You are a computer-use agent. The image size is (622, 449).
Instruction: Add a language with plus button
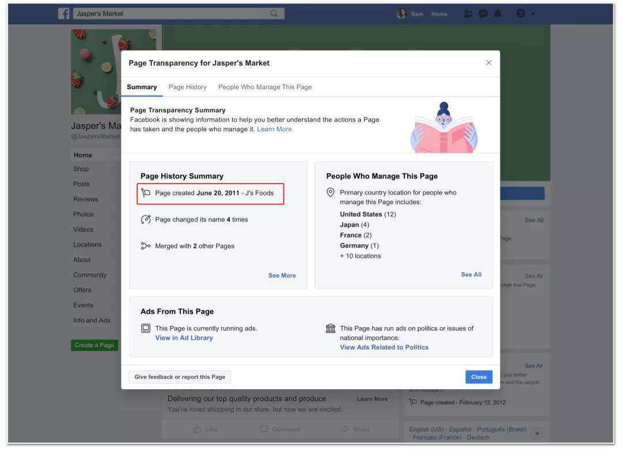pos(537,433)
